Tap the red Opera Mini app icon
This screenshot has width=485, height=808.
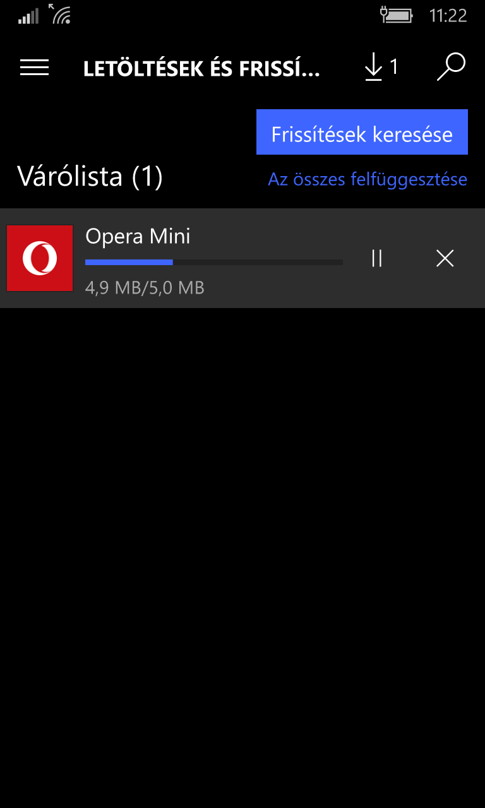point(40,258)
